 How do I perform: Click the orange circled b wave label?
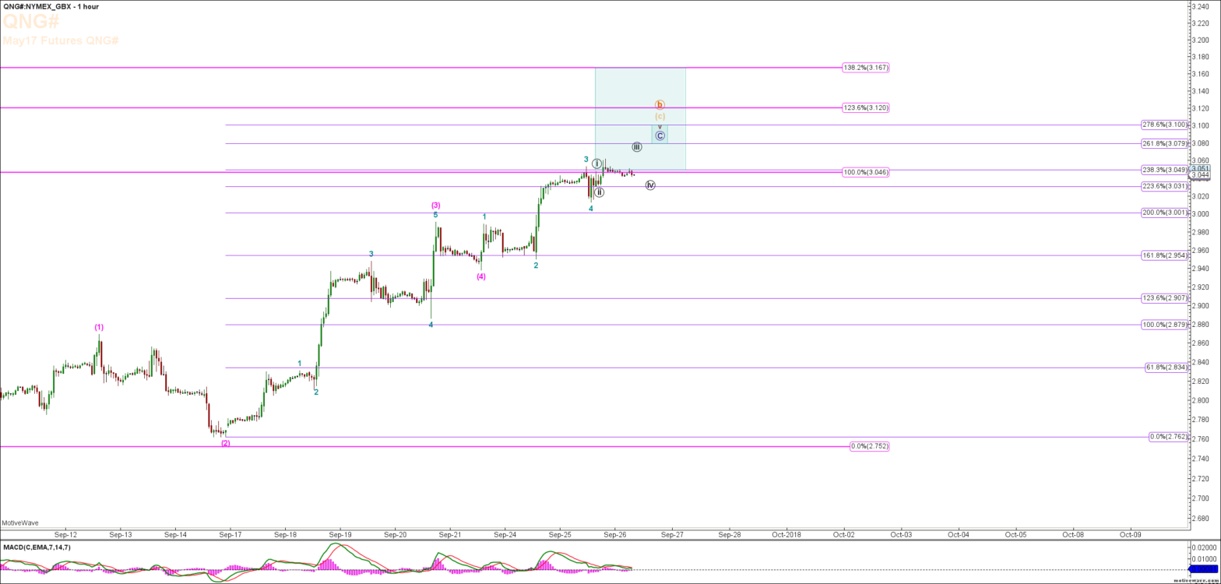point(660,104)
